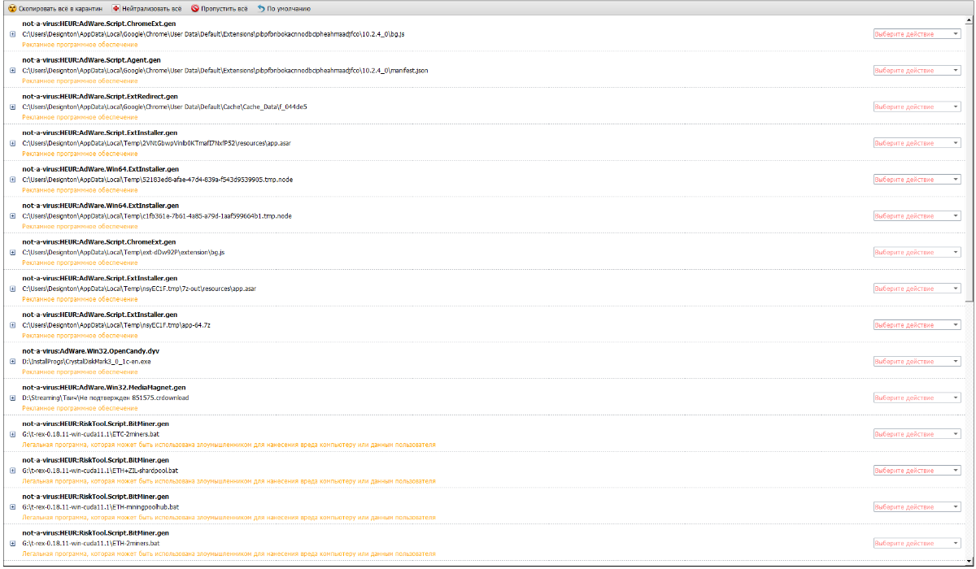The width and height of the screenshot is (976, 569).
Task: Click path text ending ETH+ZIL-shardpool.bat
Action: coord(100,471)
